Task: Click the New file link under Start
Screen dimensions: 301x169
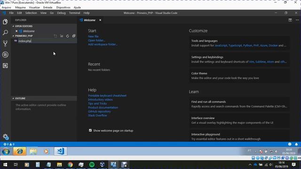Action: 93,36
